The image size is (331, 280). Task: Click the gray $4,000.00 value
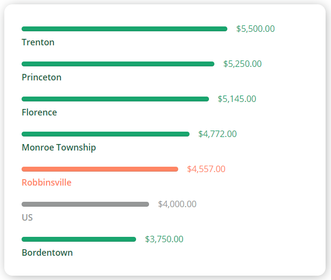(177, 204)
